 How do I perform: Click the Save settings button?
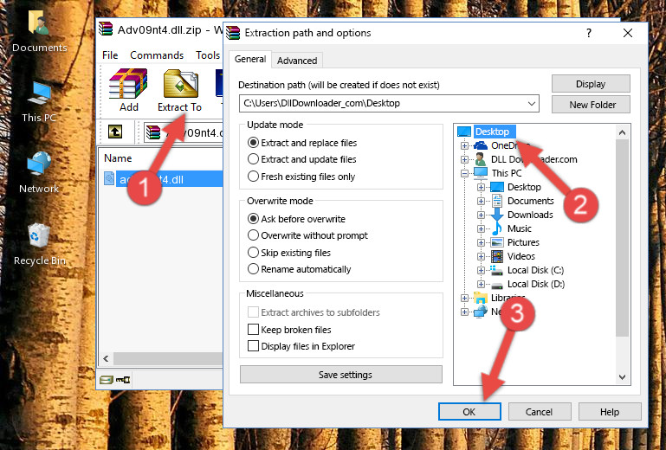[341, 375]
